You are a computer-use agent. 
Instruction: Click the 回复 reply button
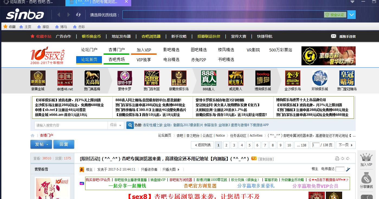[64, 145]
